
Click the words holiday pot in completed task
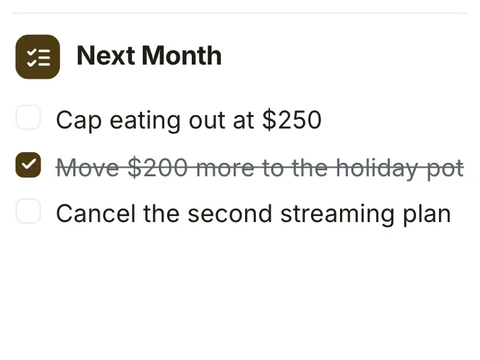tap(400, 168)
